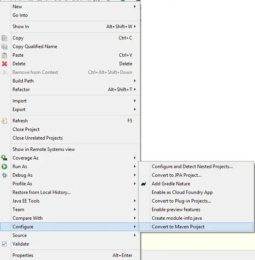This screenshot has width=255, height=260.
Task: Click the yellow Refresh icon
Action: pos(5,121)
